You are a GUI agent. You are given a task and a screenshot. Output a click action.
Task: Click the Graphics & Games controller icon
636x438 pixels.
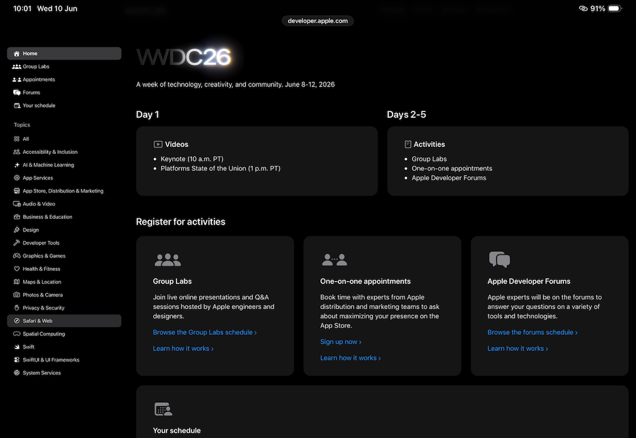pyautogui.click(x=17, y=255)
